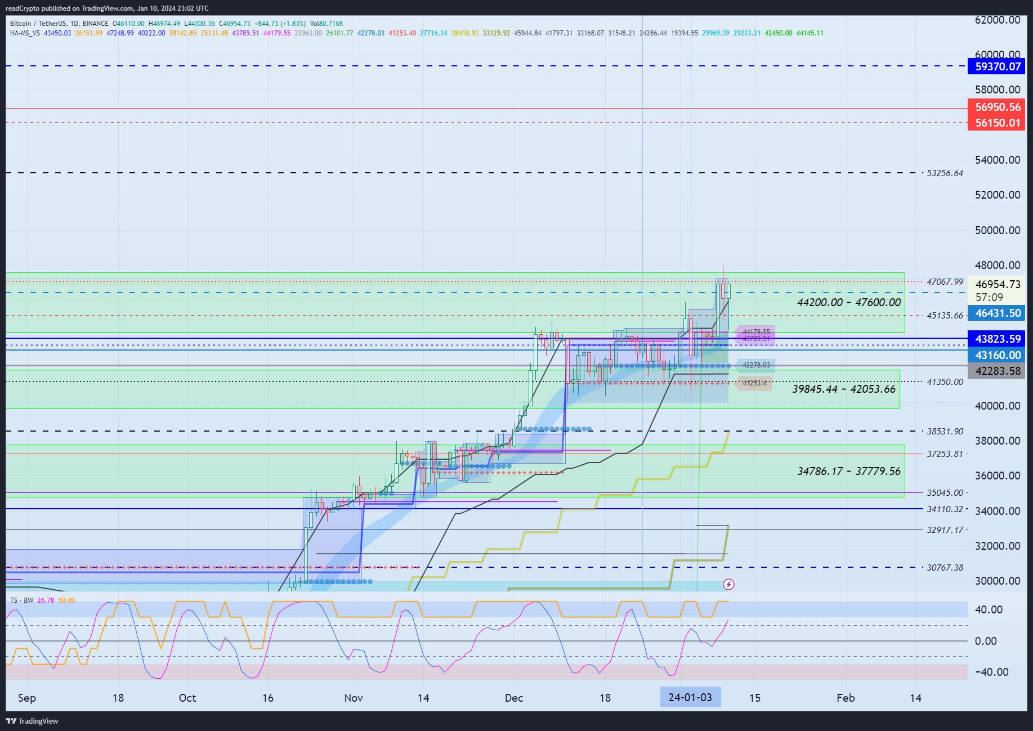
Task: Click the C46954.73 close value in header
Action: click(x=234, y=24)
